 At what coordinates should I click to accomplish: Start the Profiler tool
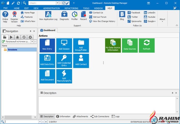[x=75, y=16]
